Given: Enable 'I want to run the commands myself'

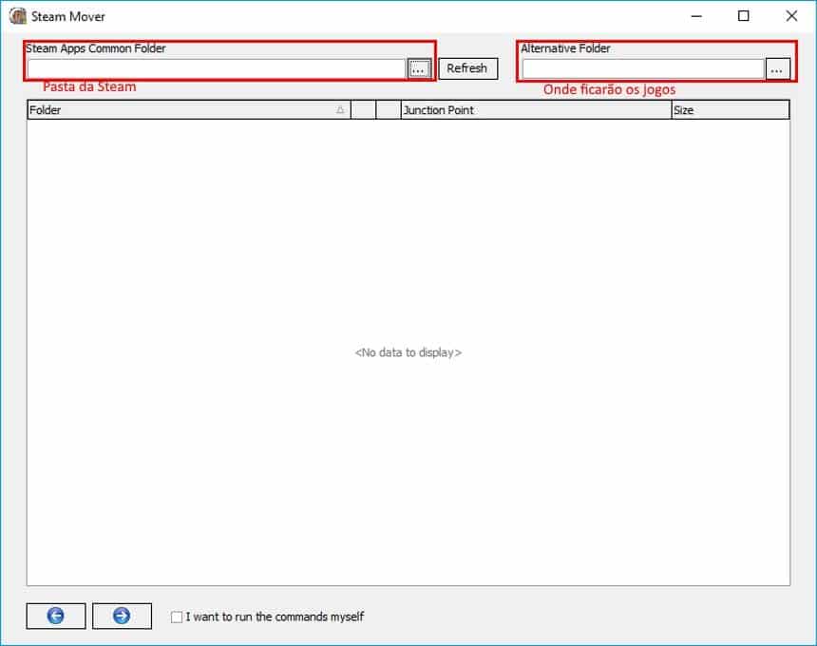Looking at the screenshot, I should (x=177, y=617).
